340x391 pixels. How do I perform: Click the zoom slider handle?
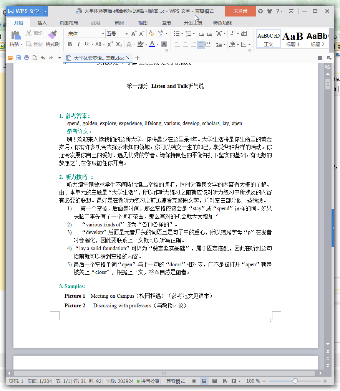[295, 381]
